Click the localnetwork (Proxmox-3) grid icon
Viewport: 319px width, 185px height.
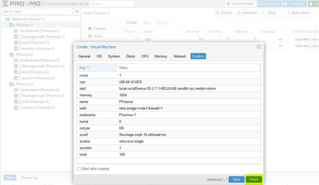[16, 90]
